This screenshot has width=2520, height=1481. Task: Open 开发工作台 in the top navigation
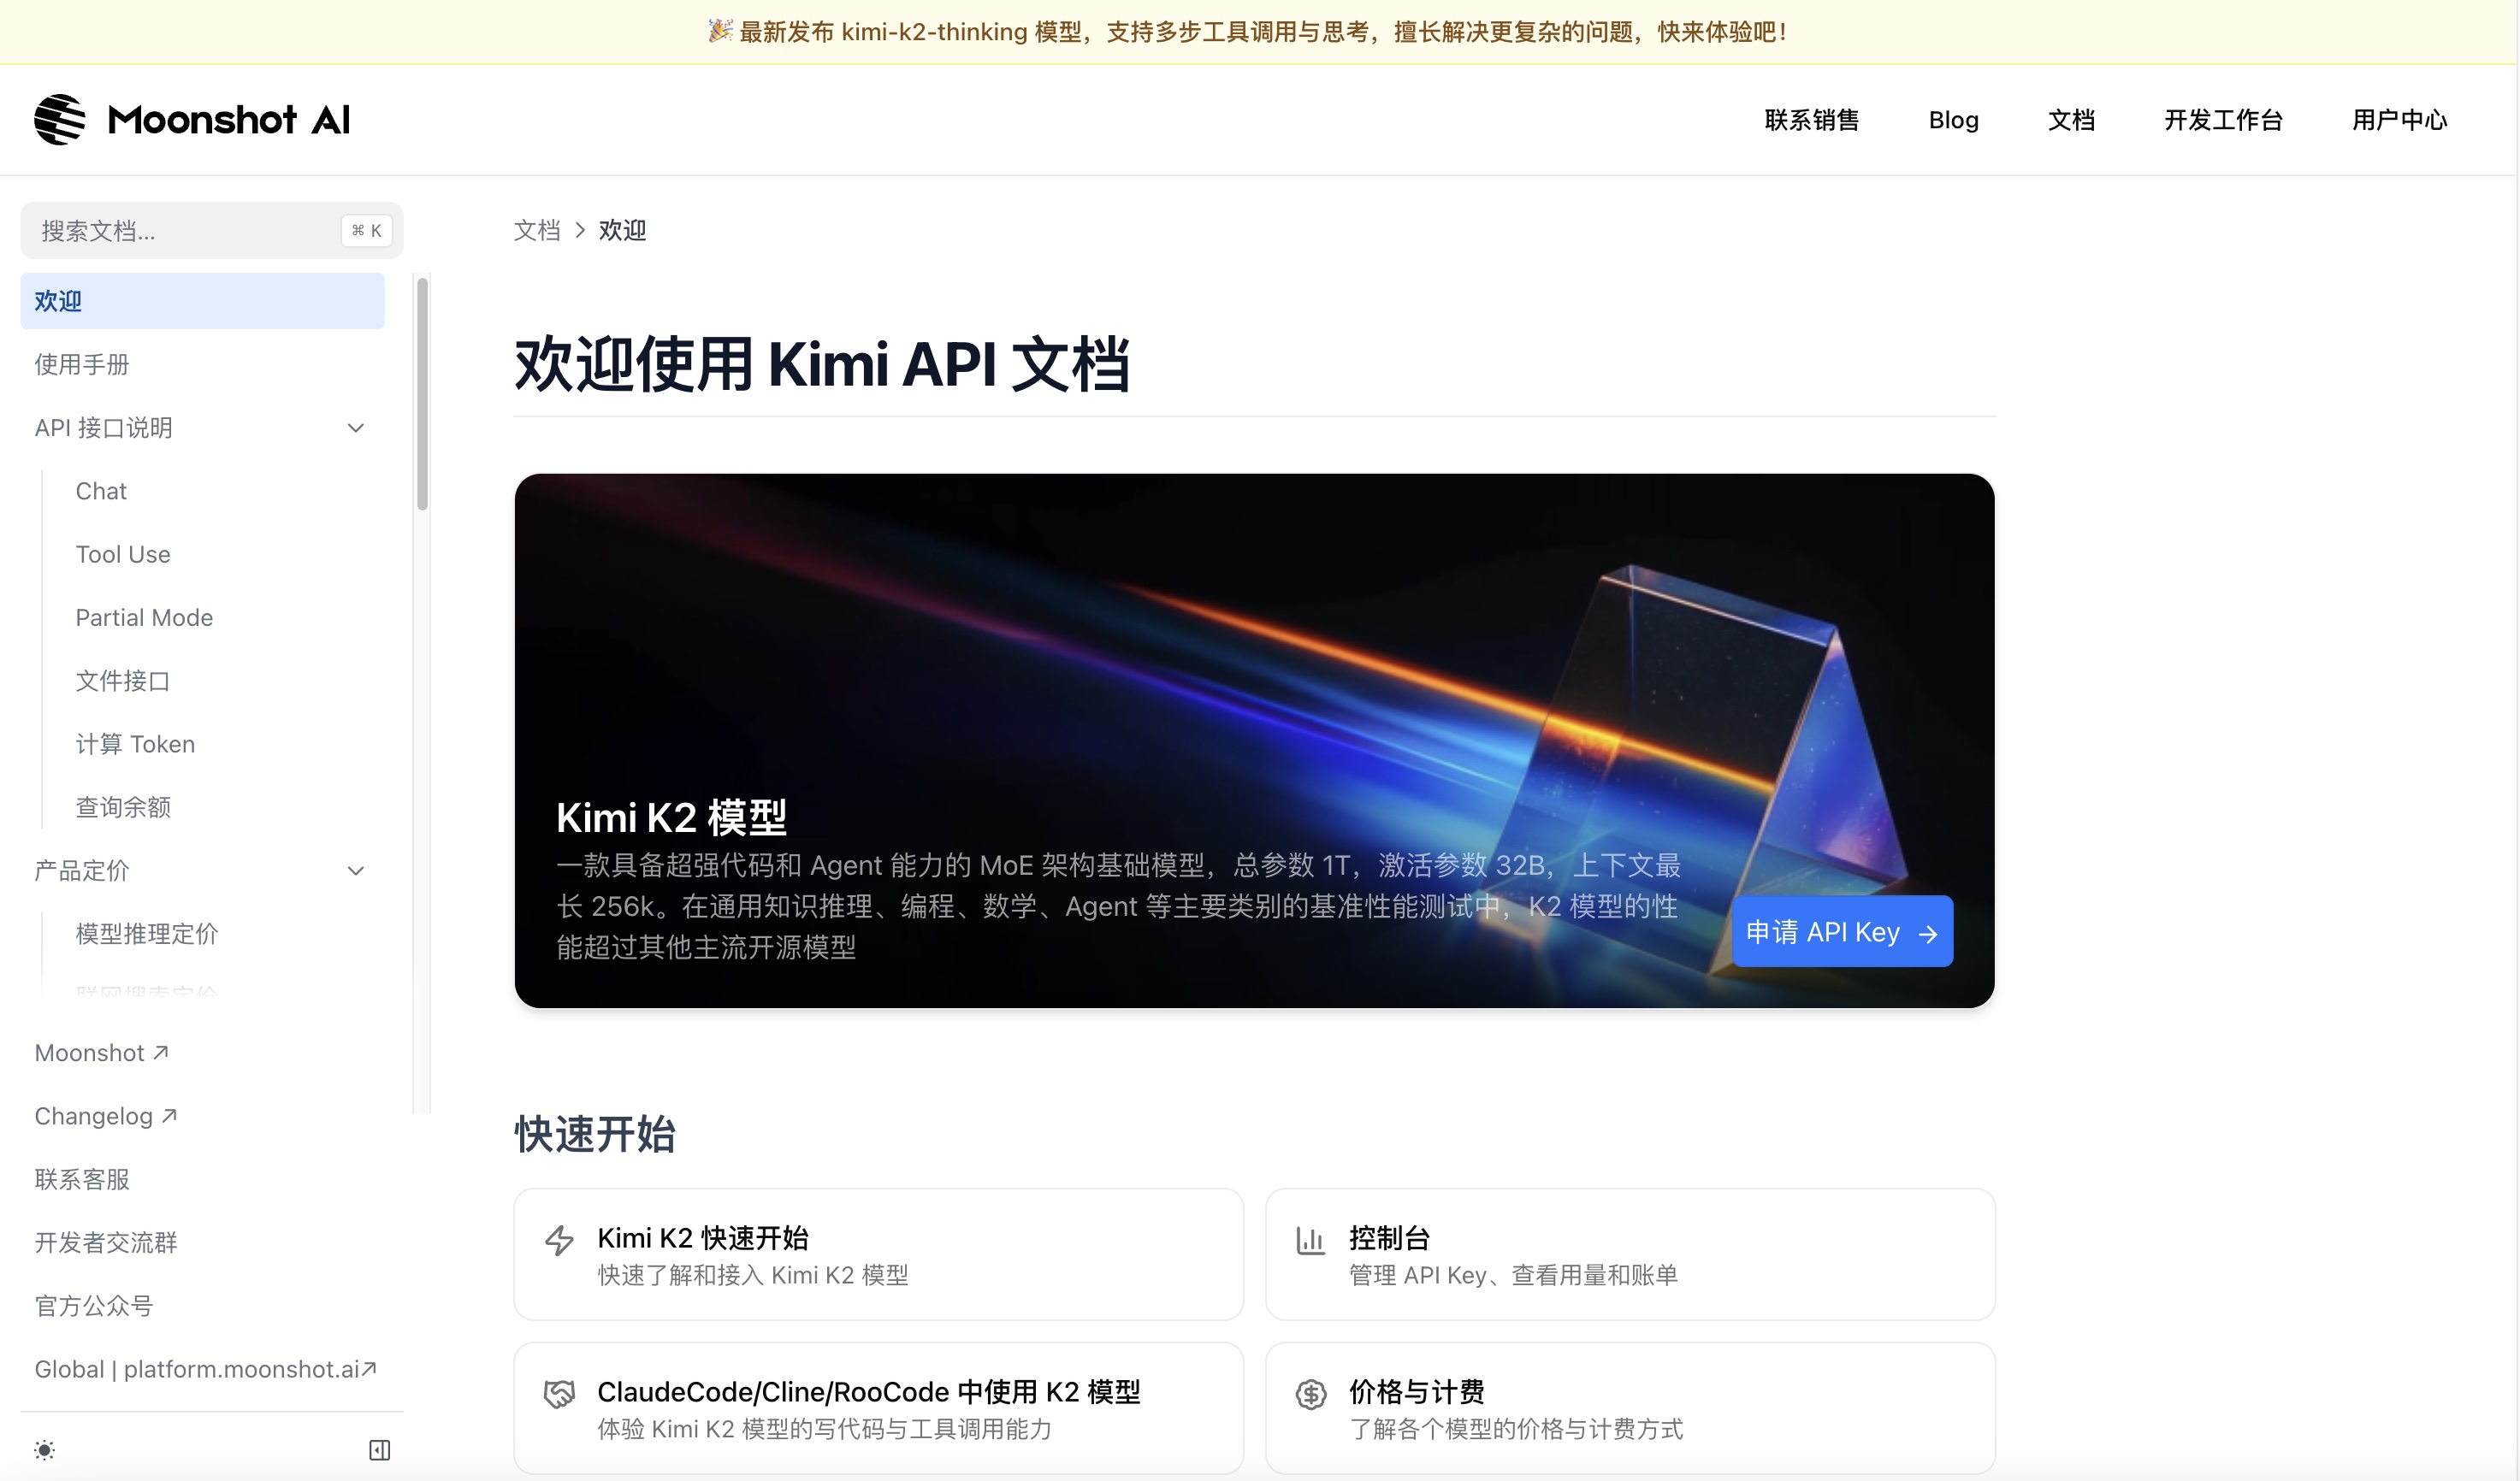pos(2222,119)
